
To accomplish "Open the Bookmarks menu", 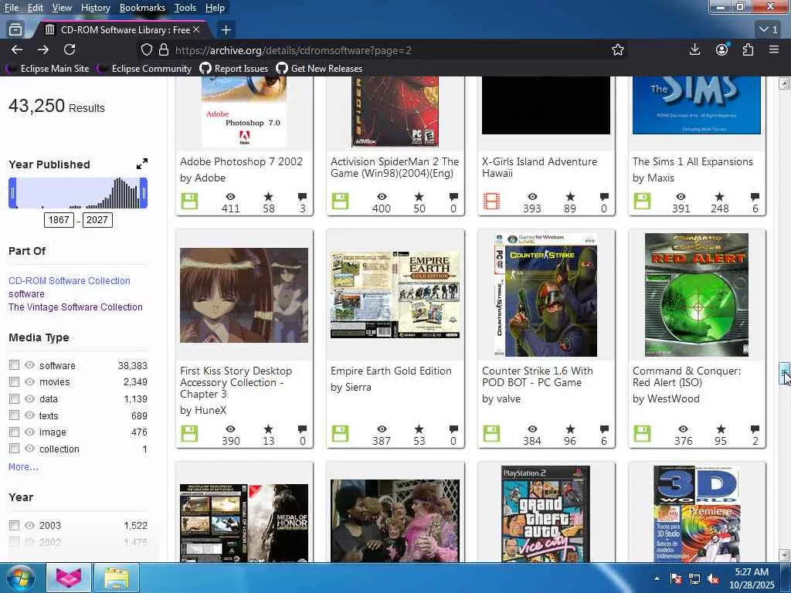I will 142,8.
